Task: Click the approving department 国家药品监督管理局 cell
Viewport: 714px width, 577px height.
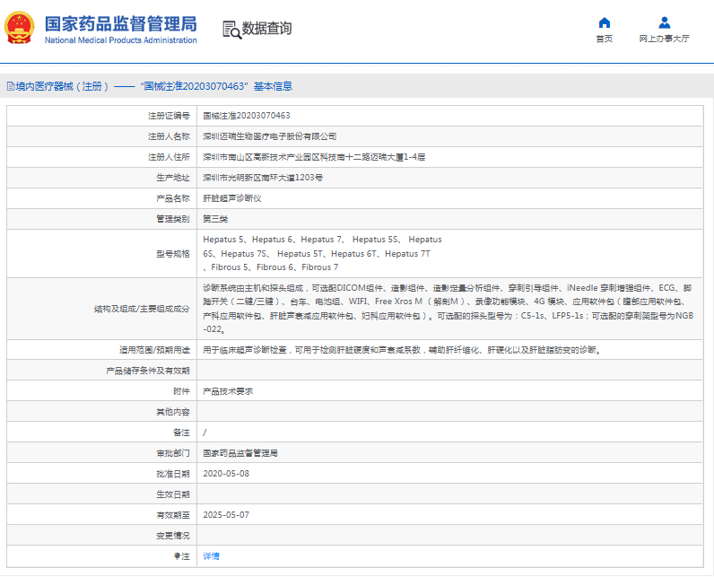Action: click(239, 453)
